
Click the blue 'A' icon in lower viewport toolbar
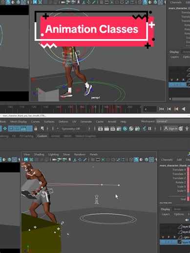[26, 160]
